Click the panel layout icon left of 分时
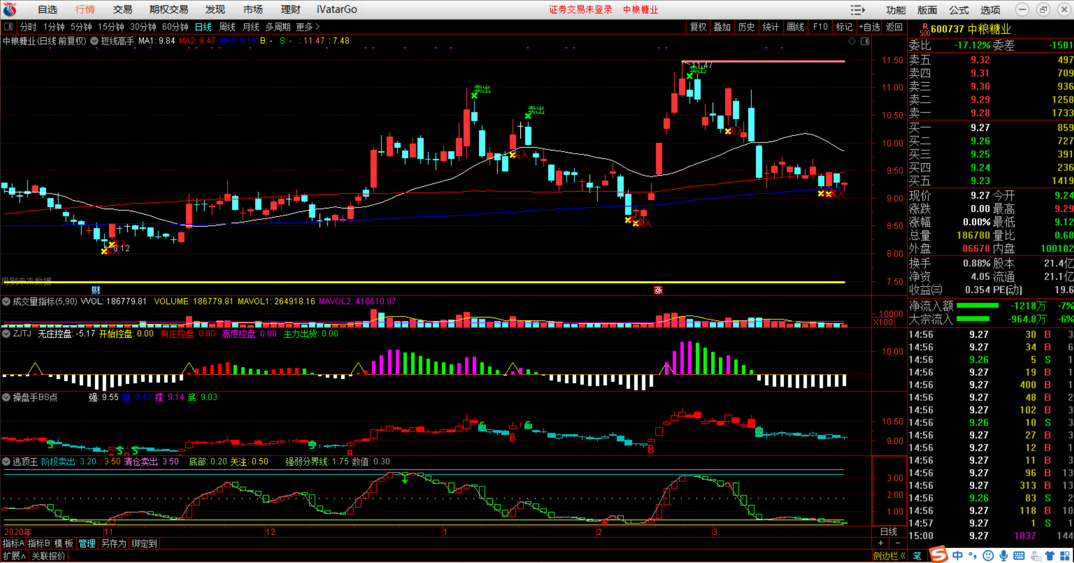The width and height of the screenshot is (1074, 563). [x=8, y=27]
